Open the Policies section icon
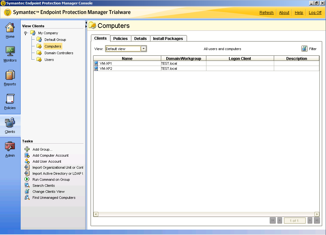 pyautogui.click(x=10, y=99)
